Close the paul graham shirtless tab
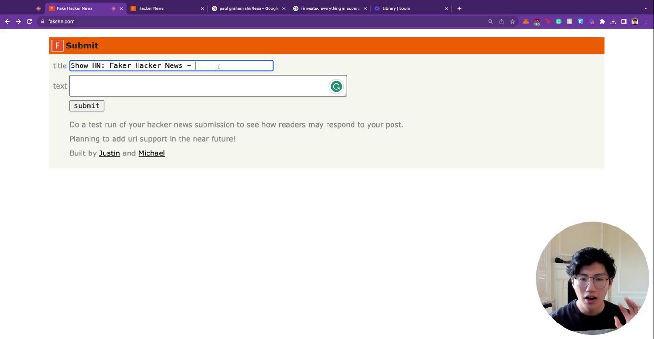654x339 pixels. click(x=284, y=8)
